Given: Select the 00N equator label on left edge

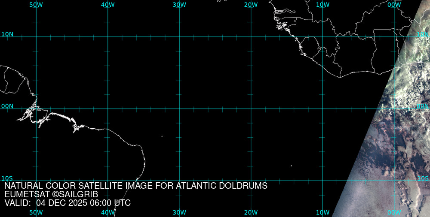Looking at the screenshot, I should (7, 106).
